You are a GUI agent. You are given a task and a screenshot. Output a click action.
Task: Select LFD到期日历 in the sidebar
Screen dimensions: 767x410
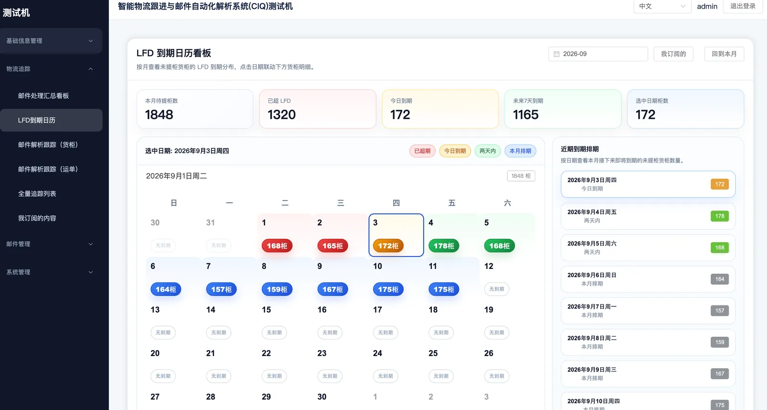click(51, 120)
